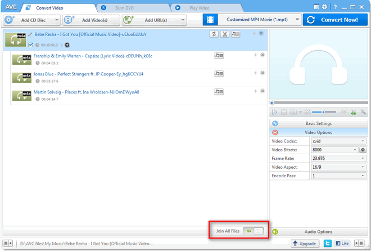Image resolution: width=371 pixels, height=251 pixels.
Task: Open the Frame Rate 23.976 dropdown
Action: (338, 158)
